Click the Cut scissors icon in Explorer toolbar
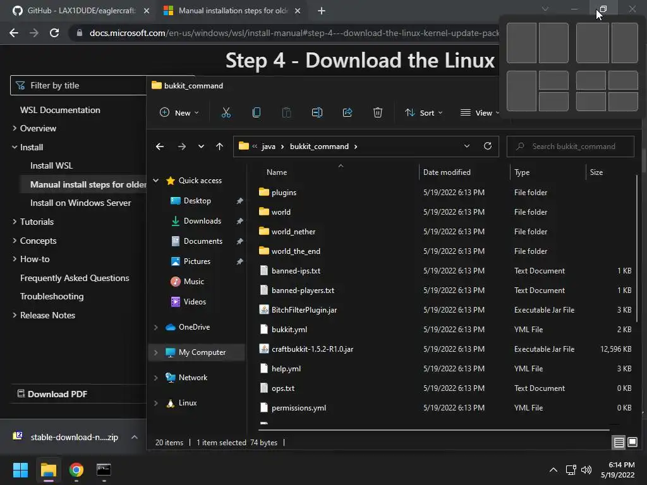647x485 pixels. 226,112
